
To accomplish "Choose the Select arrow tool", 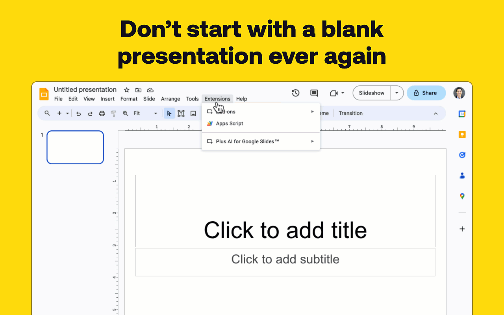I will pyautogui.click(x=169, y=113).
